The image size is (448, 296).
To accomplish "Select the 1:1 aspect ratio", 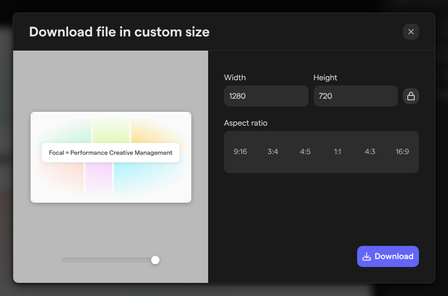I will [x=338, y=151].
